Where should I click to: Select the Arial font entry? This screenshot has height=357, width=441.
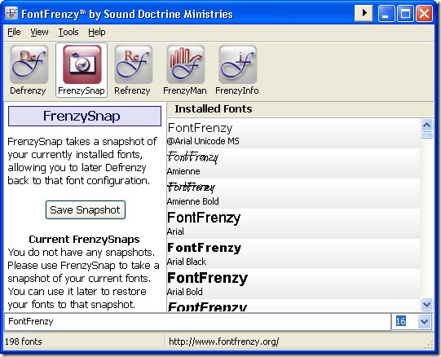(x=293, y=223)
